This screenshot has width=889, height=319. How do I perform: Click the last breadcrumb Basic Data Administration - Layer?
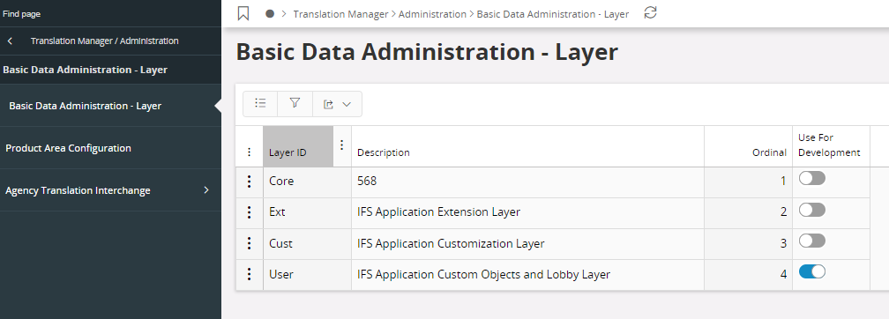553,14
